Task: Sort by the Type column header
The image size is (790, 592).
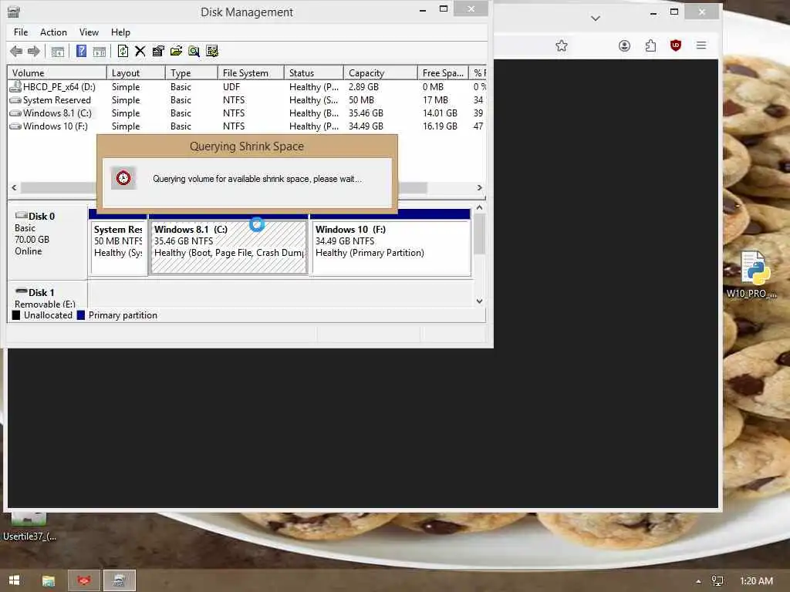Action: [x=191, y=73]
